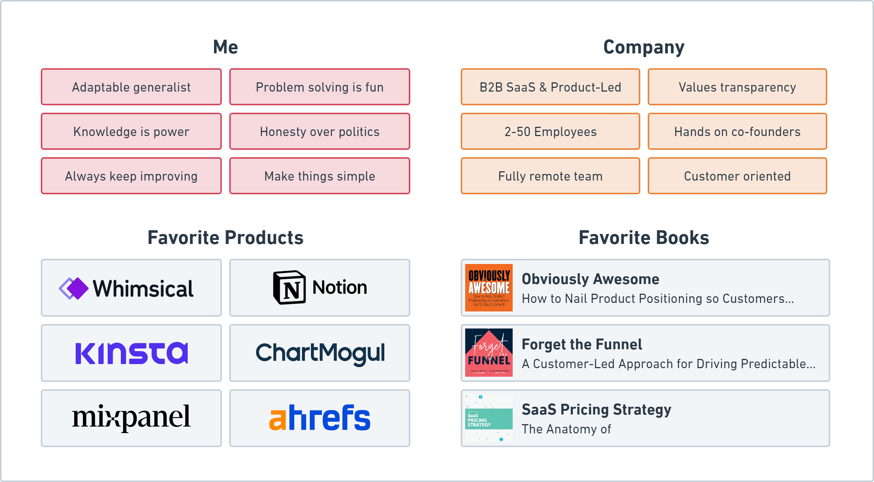
Task: Click the Obviously Awesome book title
Action: [x=590, y=279]
